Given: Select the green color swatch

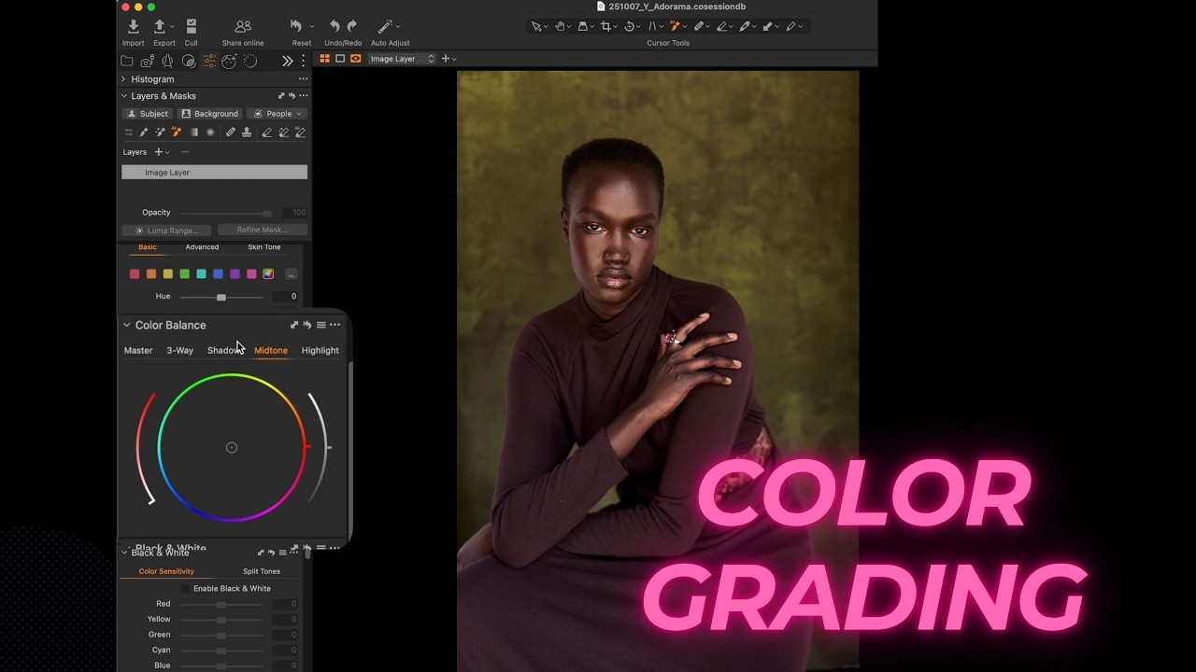Looking at the screenshot, I should point(184,273).
